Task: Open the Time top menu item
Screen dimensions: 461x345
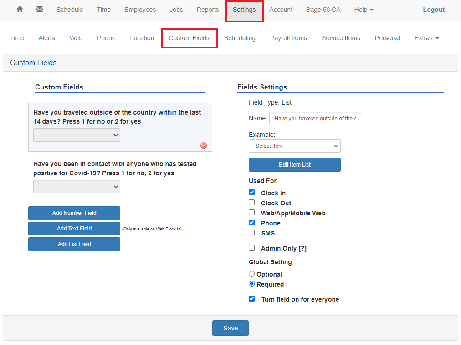Action: [104, 10]
